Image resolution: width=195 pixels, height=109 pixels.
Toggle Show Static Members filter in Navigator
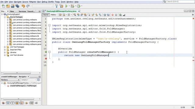pyautogui.click(x=12, y=103)
